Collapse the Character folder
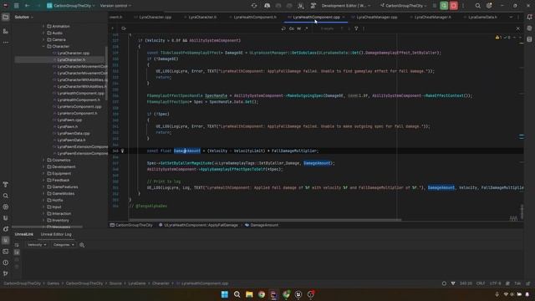The width and height of the screenshot is (535, 301). point(43,47)
